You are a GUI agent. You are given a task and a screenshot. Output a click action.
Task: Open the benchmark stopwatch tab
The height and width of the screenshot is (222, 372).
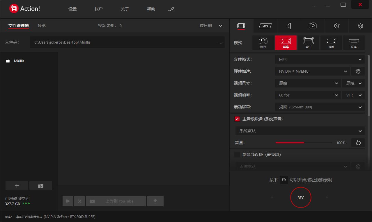(336, 26)
